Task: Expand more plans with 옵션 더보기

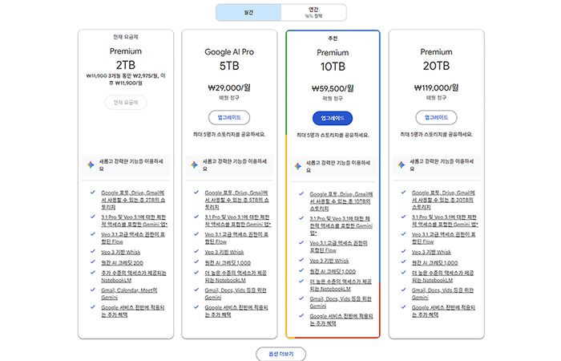Action: [x=280, y=352]
